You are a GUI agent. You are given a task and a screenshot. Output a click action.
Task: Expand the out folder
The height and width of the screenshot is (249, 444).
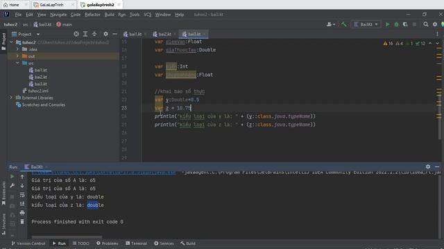pyautogui.click(x=17, y=56)
